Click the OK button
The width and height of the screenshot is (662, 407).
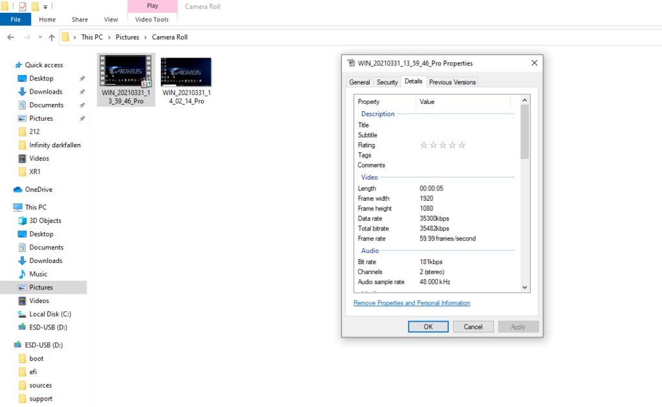(428, 327)
